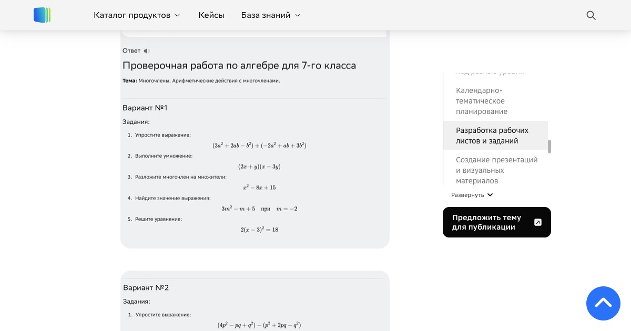Open the Кейсы menu item

211,15
